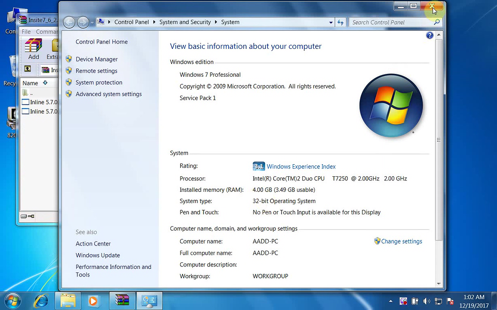Screen dimensions: 497x310
Task: Click the 3.1 rating badge icon
Action: coord(259,166)
